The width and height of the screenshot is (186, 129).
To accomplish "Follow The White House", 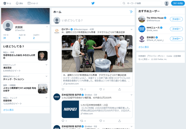I will (176, 19).
